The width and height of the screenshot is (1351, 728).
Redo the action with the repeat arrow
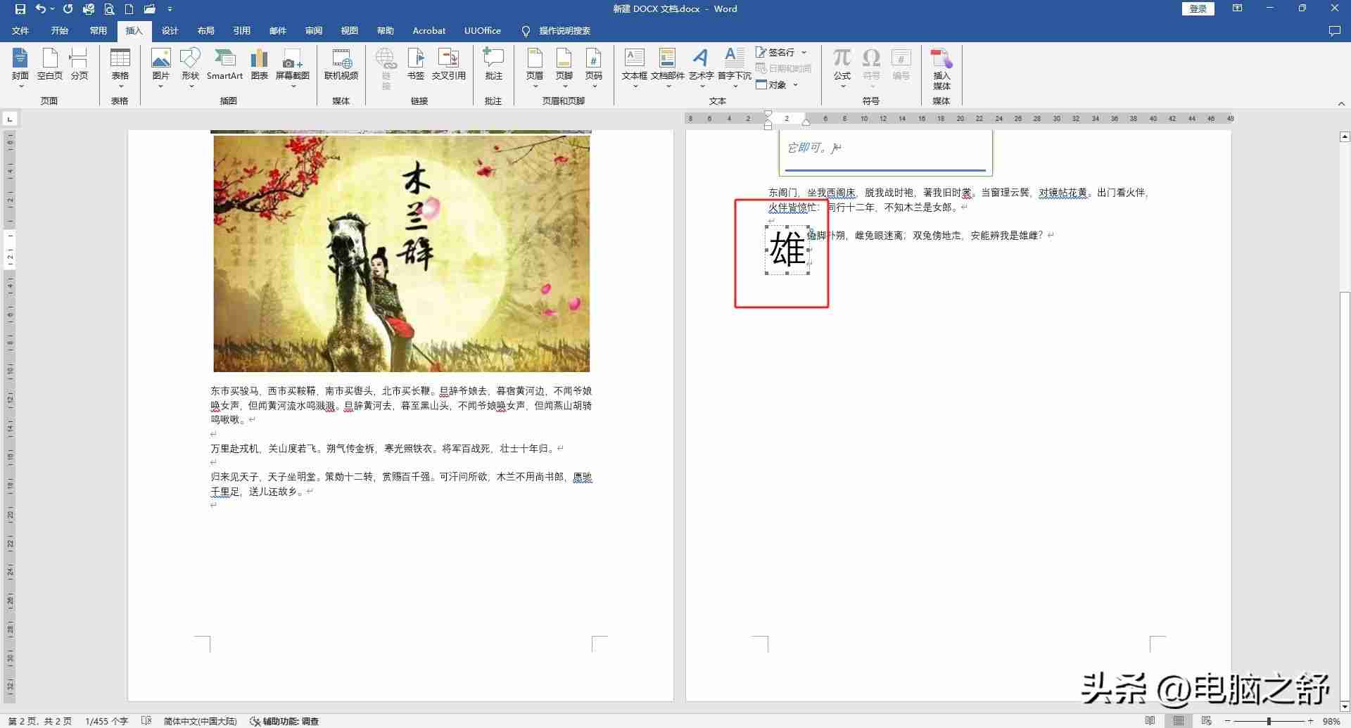[x=68, y=9]
